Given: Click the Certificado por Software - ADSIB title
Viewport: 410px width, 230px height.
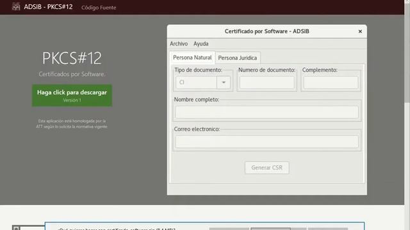Looking at the screenshot, I should 266,31.
